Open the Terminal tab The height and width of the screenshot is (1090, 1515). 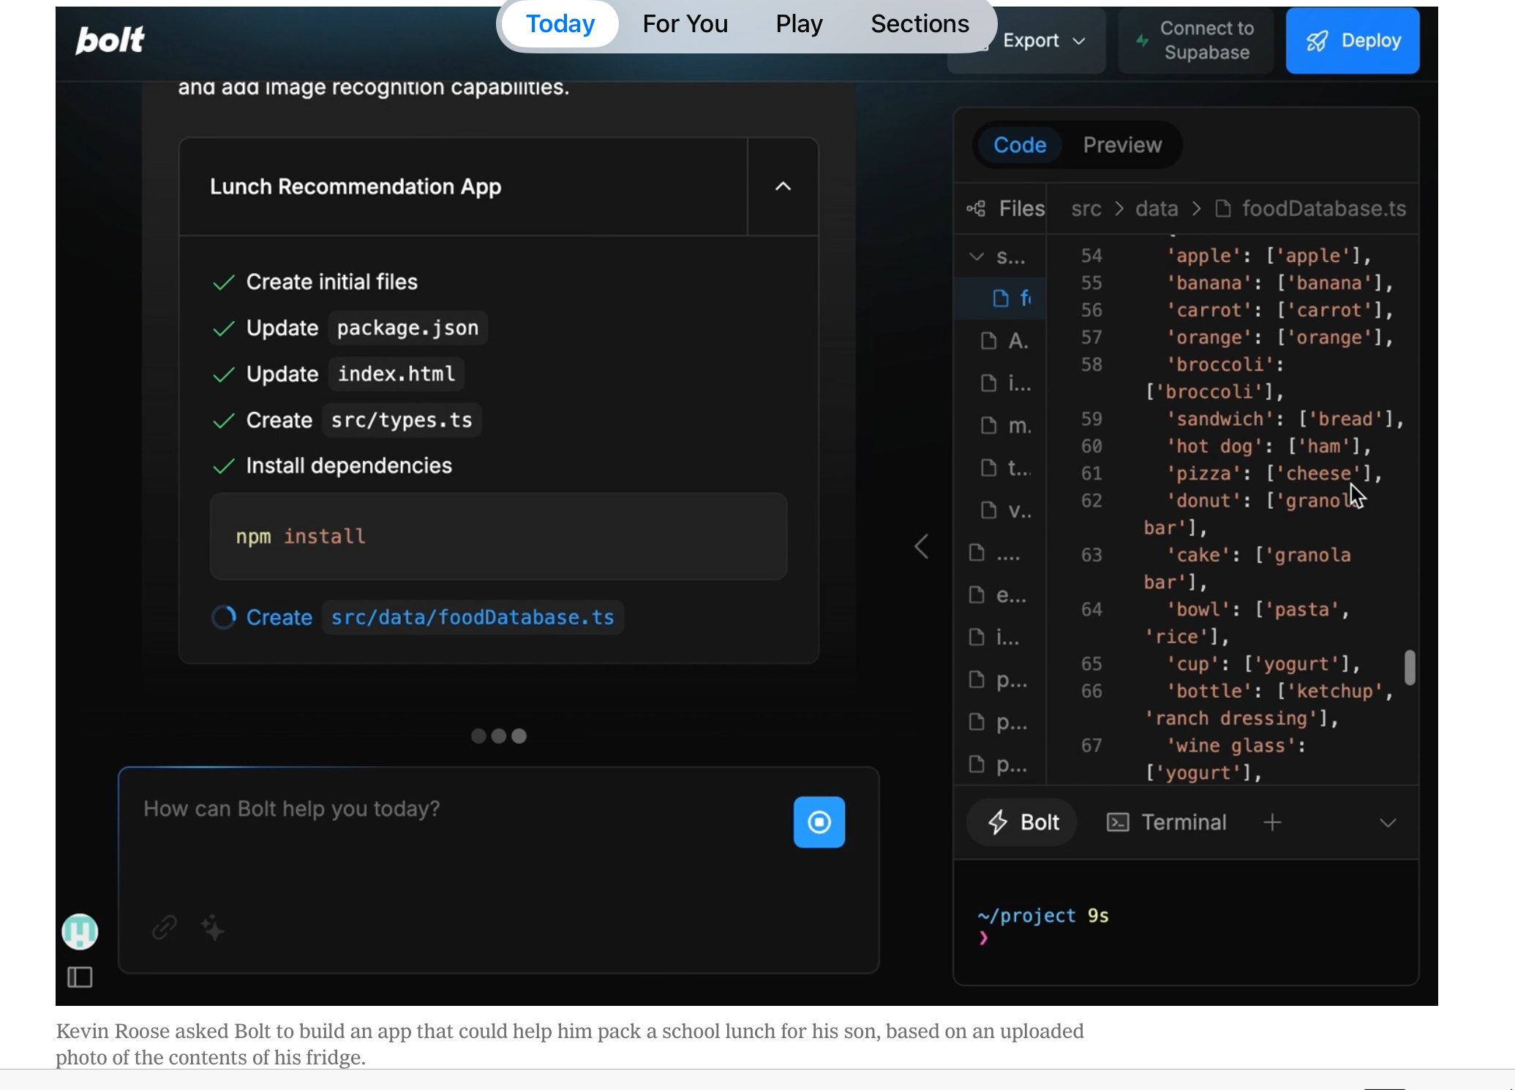coord(1167,822)
